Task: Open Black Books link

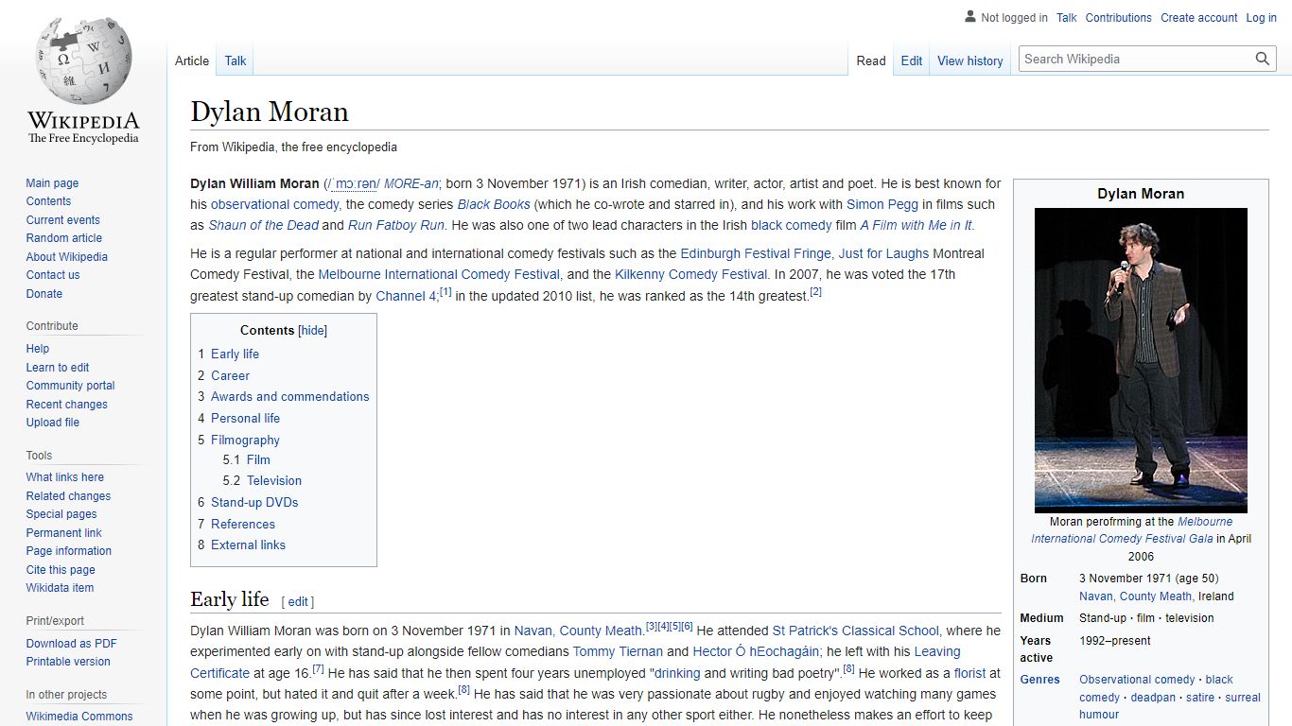Action: 494,204
